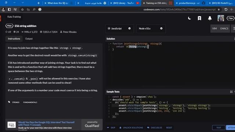The height and width of the screenshot is (132, 235).
Task: Click the lock icon in the address bar
Action: tap(219, 10)
